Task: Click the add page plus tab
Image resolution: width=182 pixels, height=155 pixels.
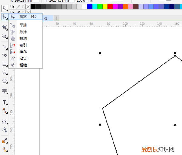Action: pos(56,18)
